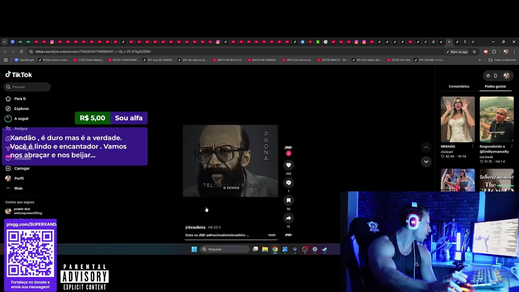Follow JNB with the red plus badge
519x292 pixels.
(x=288, y=153)
